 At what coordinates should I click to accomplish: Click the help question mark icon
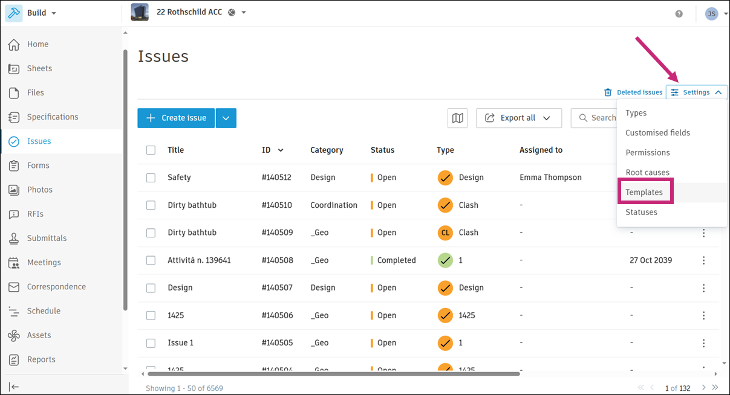coord(679,14)
